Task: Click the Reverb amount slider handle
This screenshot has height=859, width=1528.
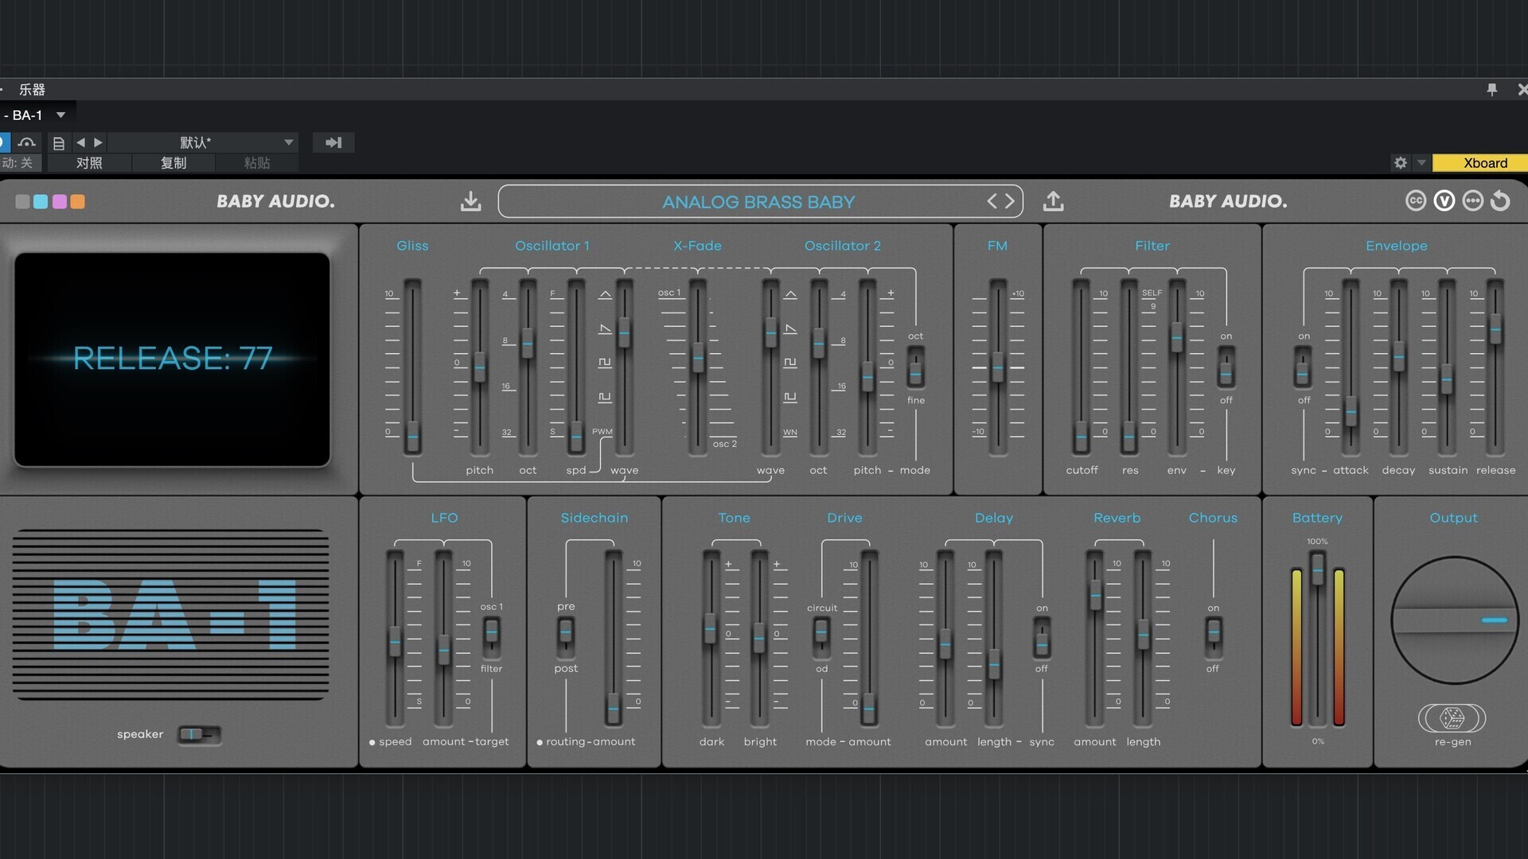Action: click(1095, 595)
